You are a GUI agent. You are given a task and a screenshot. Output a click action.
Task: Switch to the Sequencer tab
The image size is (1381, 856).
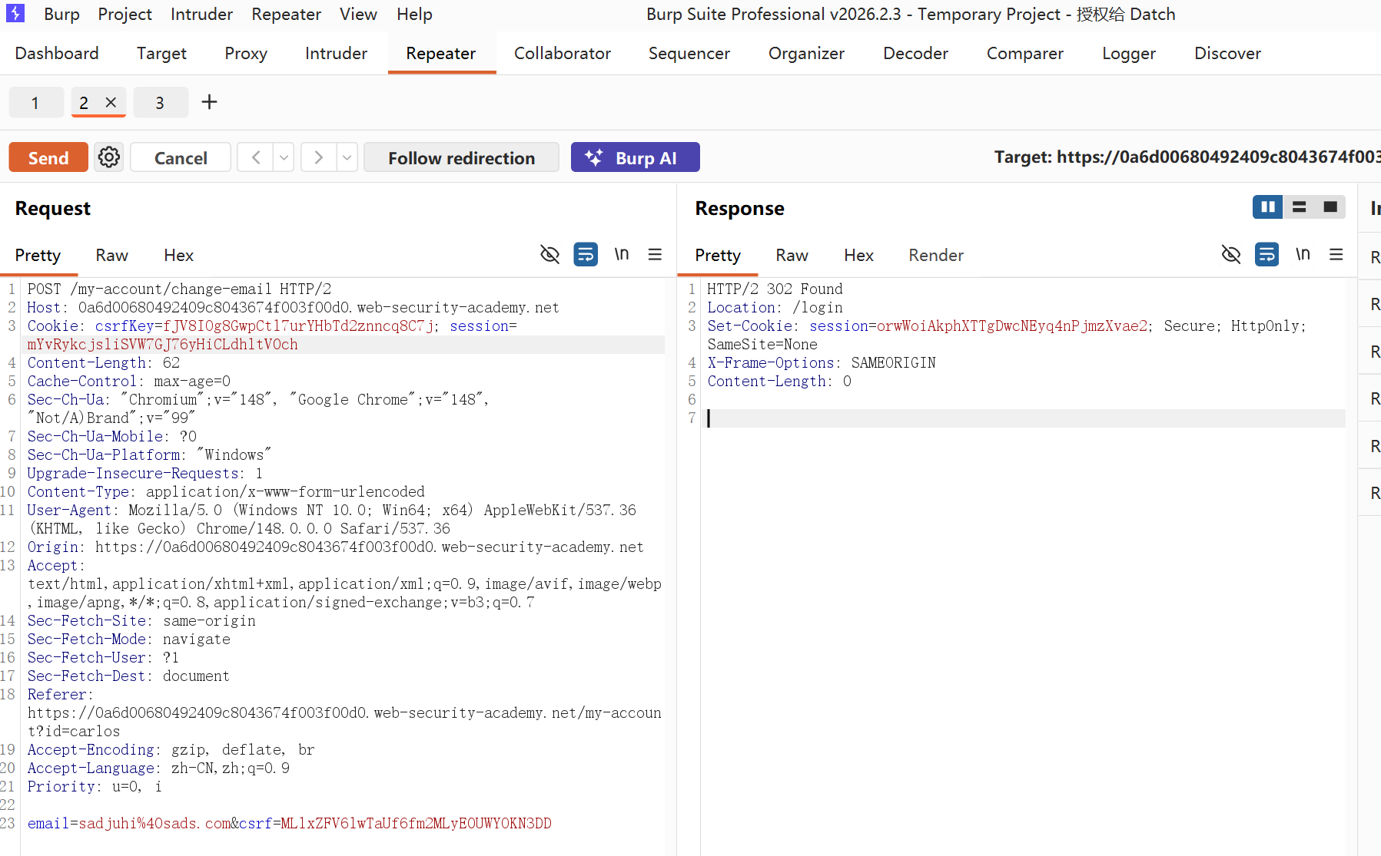point(689,53)
